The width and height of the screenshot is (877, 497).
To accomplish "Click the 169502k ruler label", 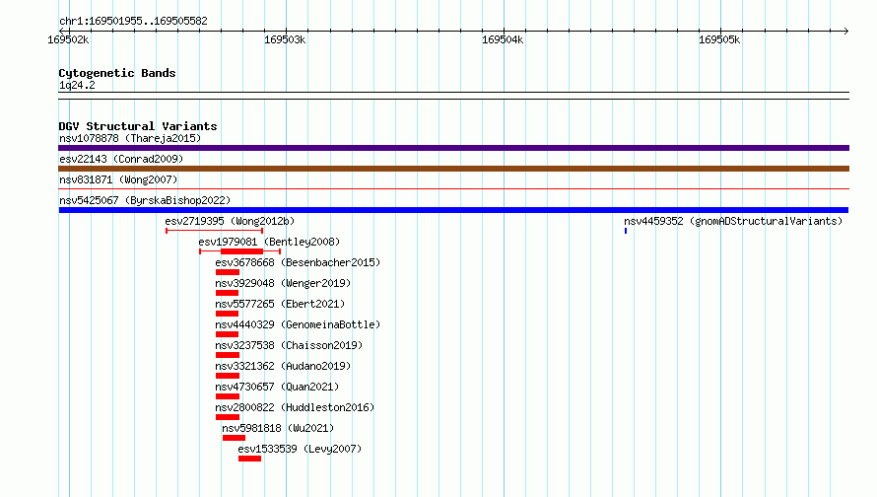I will coord(68,39).
